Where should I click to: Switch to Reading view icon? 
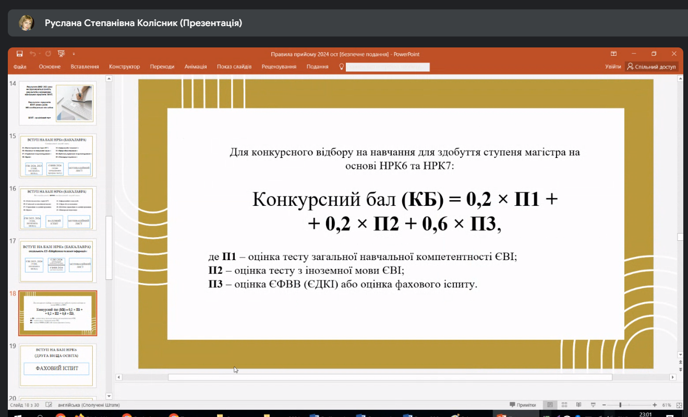[x=580, y=405]
